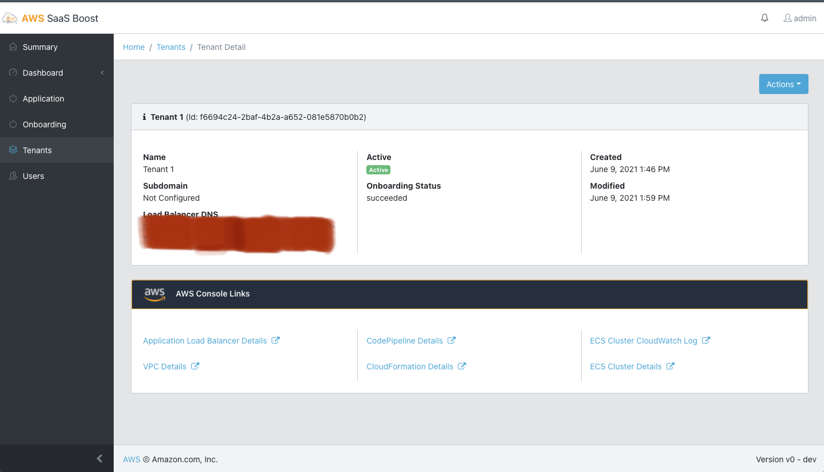Click the Tenants layers icon
Image resolution: width=824 pixels, height=472 pixels.
13,150
